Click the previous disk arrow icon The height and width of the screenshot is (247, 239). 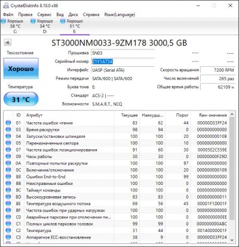click(8, 42)
